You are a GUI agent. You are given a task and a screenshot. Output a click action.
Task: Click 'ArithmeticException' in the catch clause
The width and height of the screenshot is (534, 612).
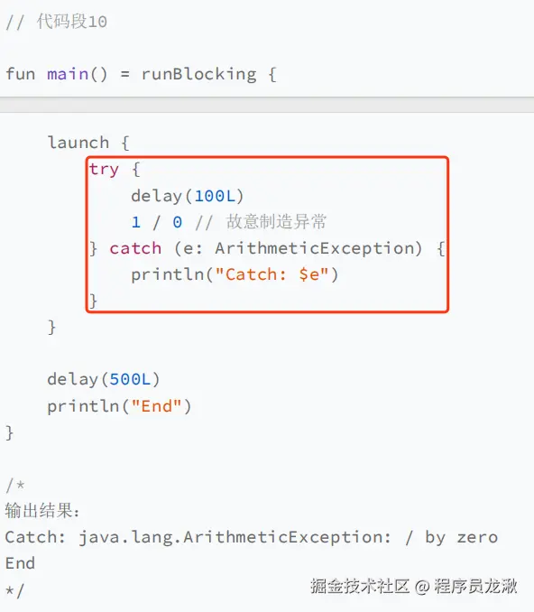coord(315,248)
